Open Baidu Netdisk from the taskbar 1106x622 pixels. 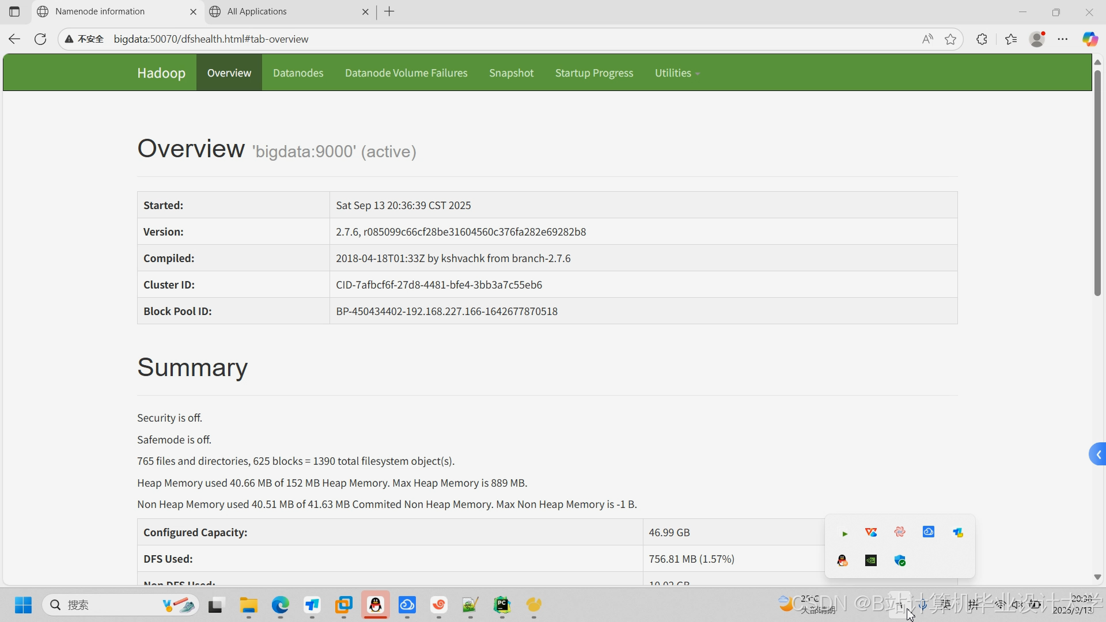(407, 606)
